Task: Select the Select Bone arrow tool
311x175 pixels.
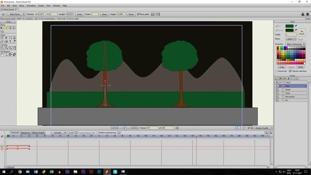Action: (x=2, y=28)
